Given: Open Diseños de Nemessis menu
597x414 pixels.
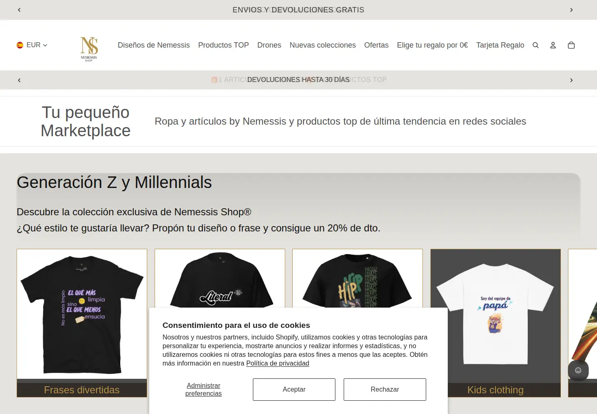Looking at the screenshot, I should point(154,45).
